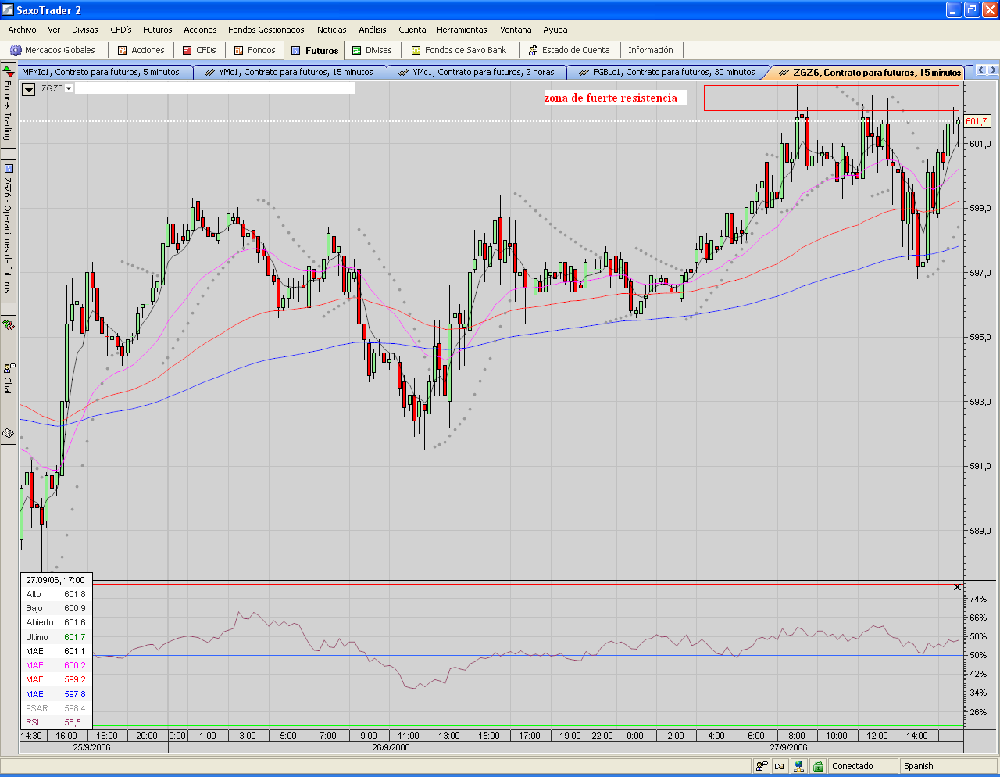Click the status bar users icon

(762, 766)
